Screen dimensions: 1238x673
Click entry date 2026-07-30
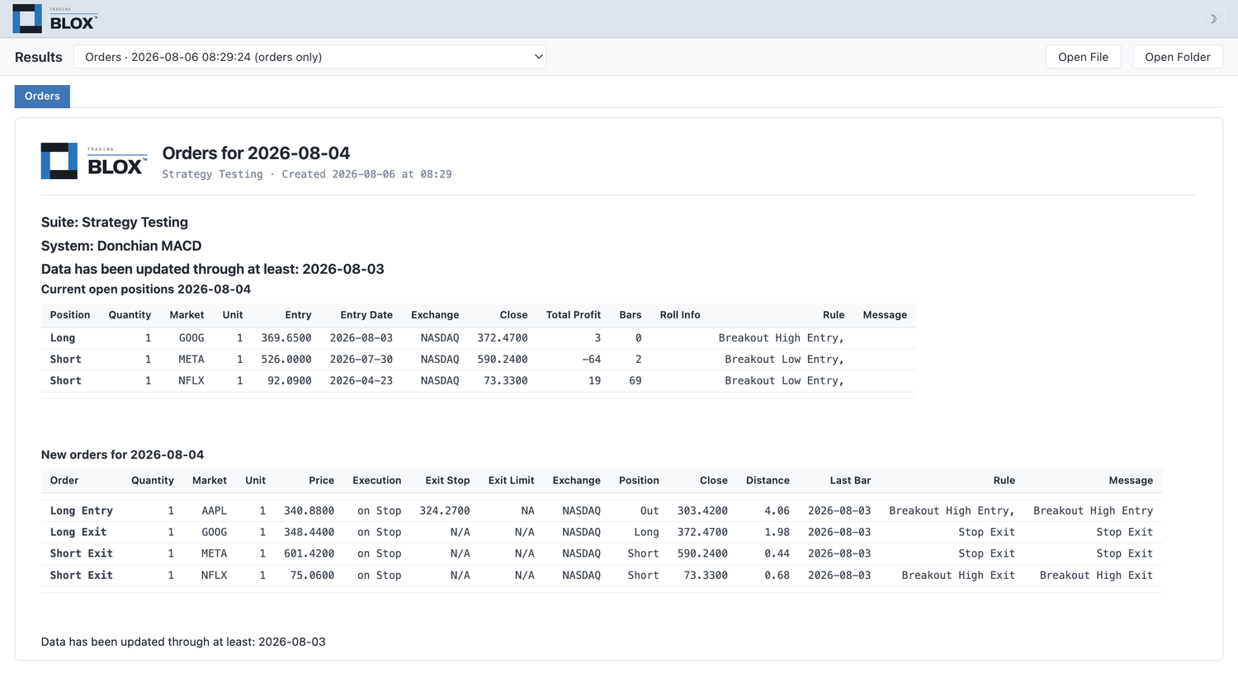pyautogui.click(x=361, y=360)
